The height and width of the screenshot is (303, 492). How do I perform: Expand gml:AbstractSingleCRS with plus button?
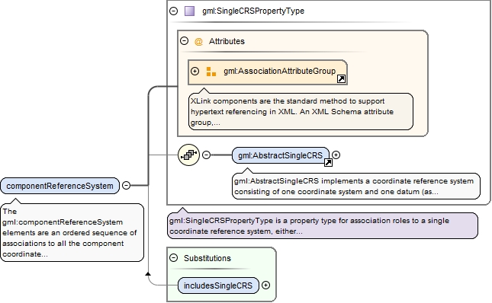pos(336,155)
